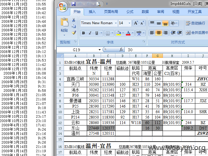
Task: Switch to the 审阅 ribbon tab
Action: coord(161,12)
